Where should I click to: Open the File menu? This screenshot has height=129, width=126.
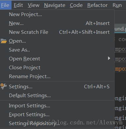tap(5, 5)
